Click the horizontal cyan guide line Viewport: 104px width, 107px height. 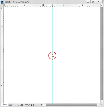point(27,55)
